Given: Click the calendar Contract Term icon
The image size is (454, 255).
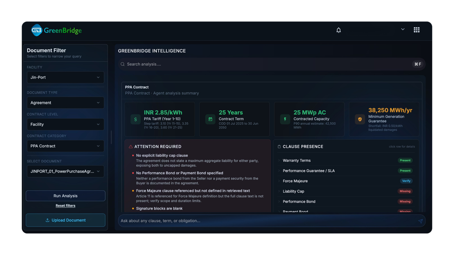Looking at the screenshot, I should [210, 119].
